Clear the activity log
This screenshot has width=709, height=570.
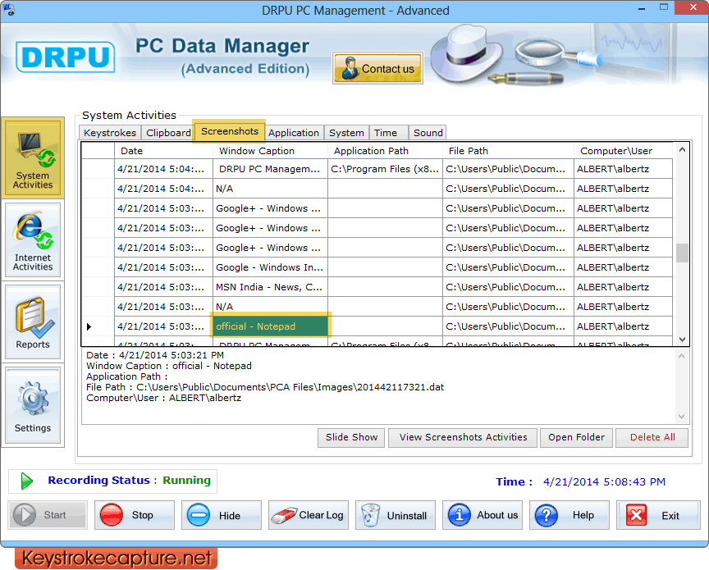pos(309,515)
